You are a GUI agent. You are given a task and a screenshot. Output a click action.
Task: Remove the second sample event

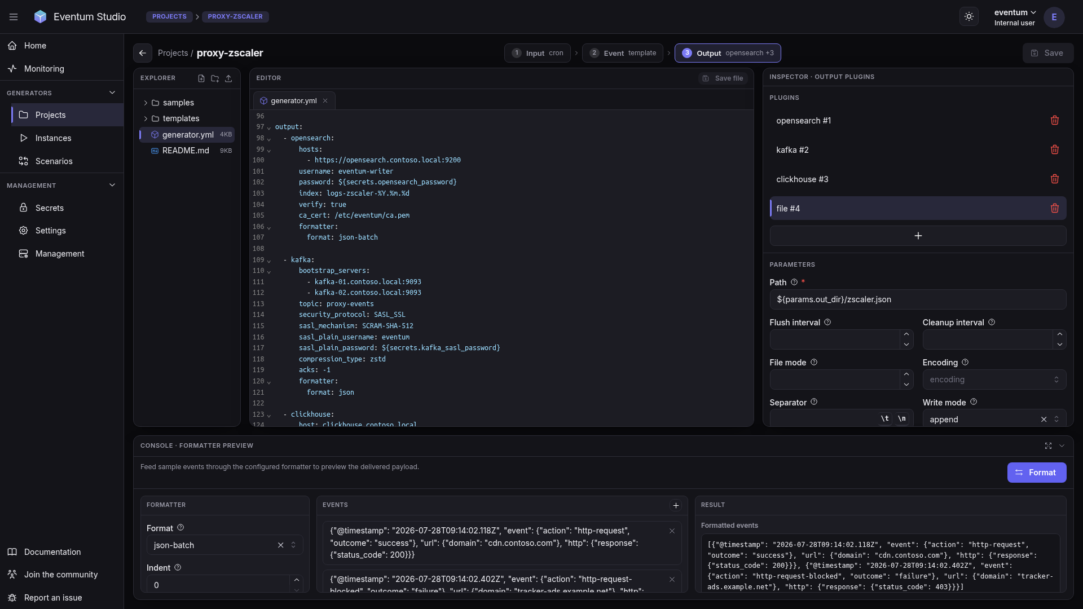[x=672, y=580]
